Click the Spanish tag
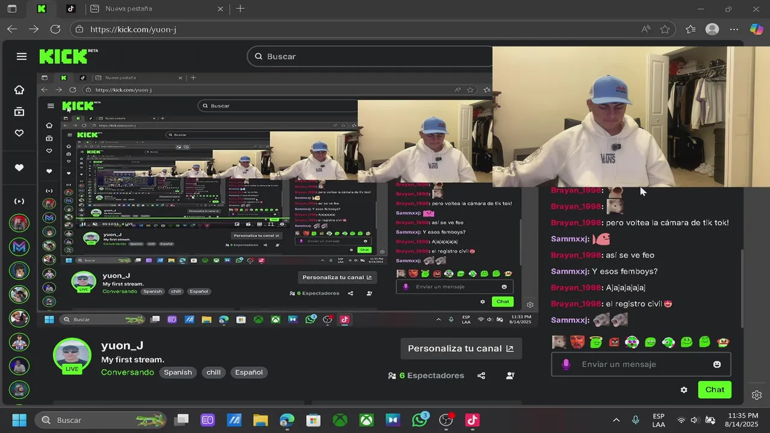This screenshot has height=433, width=770. 178,372
